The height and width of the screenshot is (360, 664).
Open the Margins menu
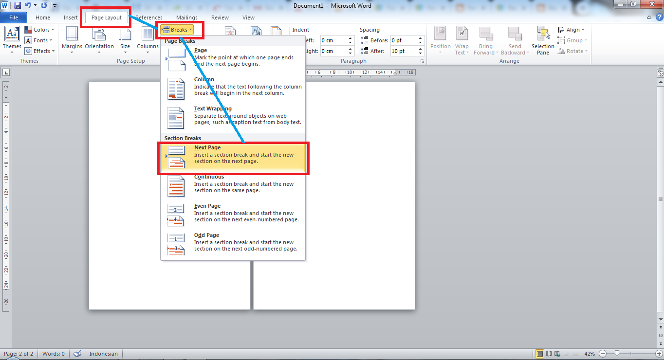[72, 40]
